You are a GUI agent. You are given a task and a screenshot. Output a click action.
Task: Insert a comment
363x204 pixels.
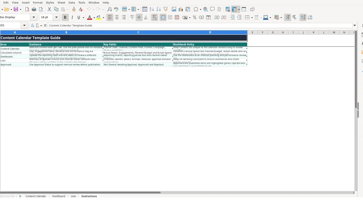pyautogui.click(x=212, y=9)
